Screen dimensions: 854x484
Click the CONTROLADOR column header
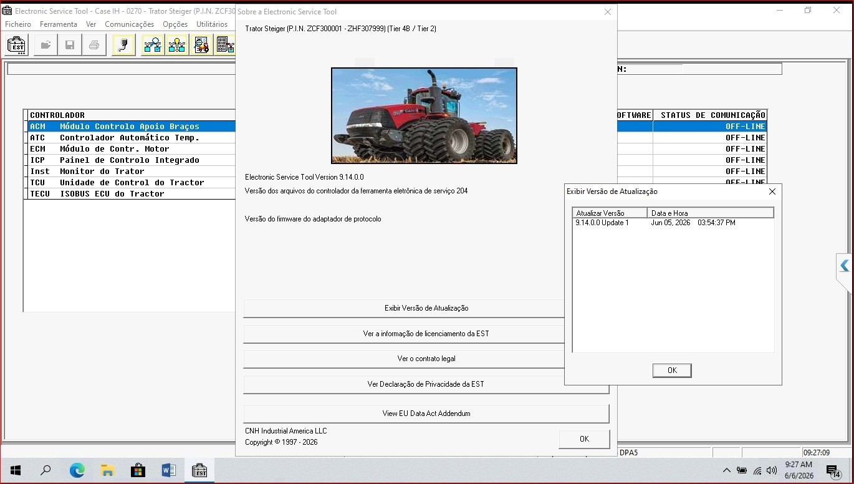coord(132,115)
